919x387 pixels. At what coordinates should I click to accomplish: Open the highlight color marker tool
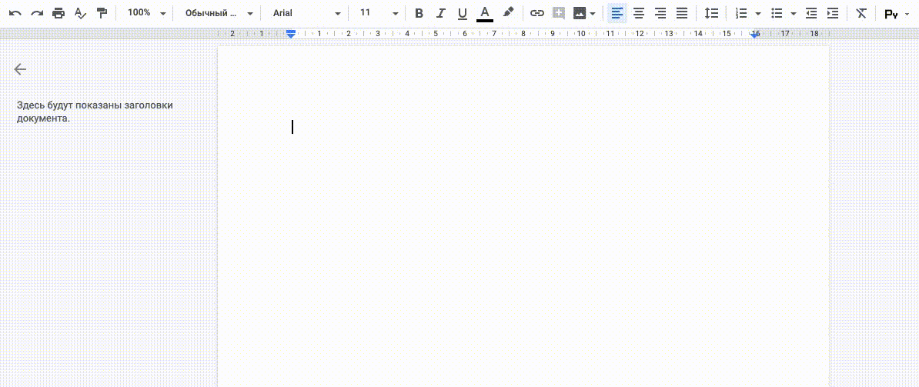tap(508, 13)
